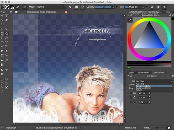Open the Fill Not Filled combo box
174x130 pixels.
(x=154, y=81)
